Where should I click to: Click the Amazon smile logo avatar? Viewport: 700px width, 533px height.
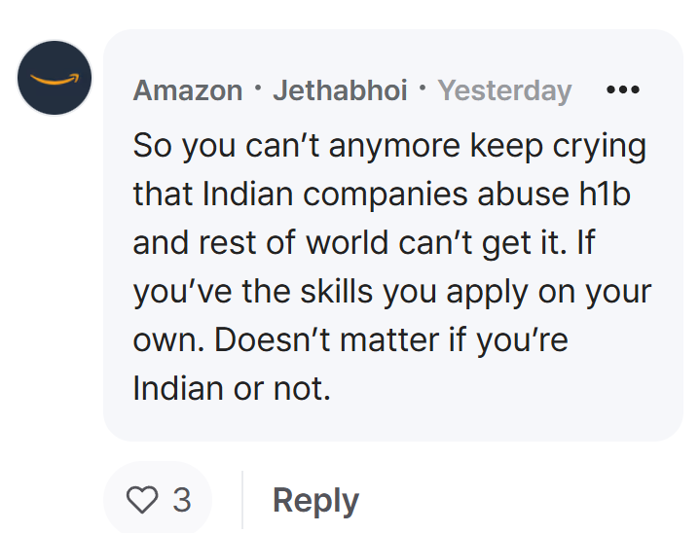(x=55, y=78)
